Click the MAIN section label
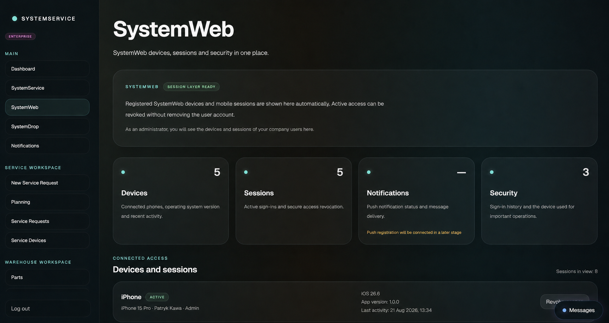 [x=11, y=54]
